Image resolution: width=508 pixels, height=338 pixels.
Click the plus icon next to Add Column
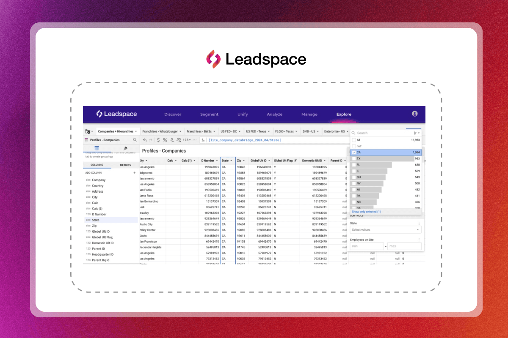point(135,172)
